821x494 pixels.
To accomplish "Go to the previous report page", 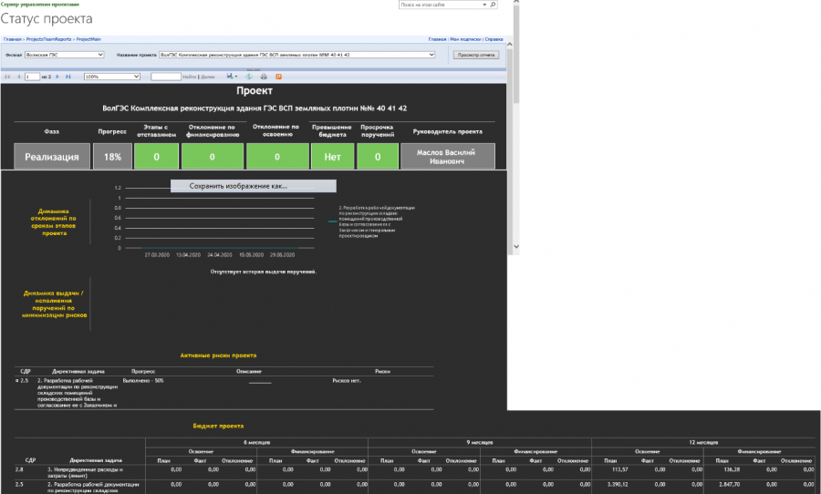I will click(18, 77).
